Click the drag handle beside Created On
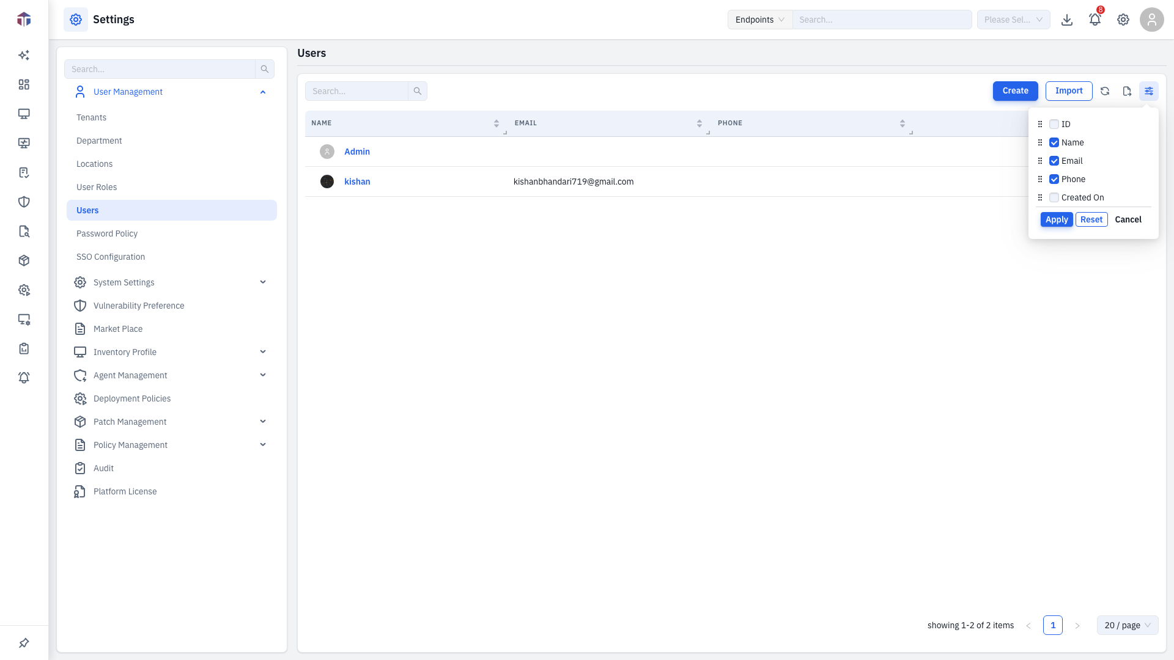This screenshot has width=1174, height=660. pyautogui.click(x=1040, y=197)
